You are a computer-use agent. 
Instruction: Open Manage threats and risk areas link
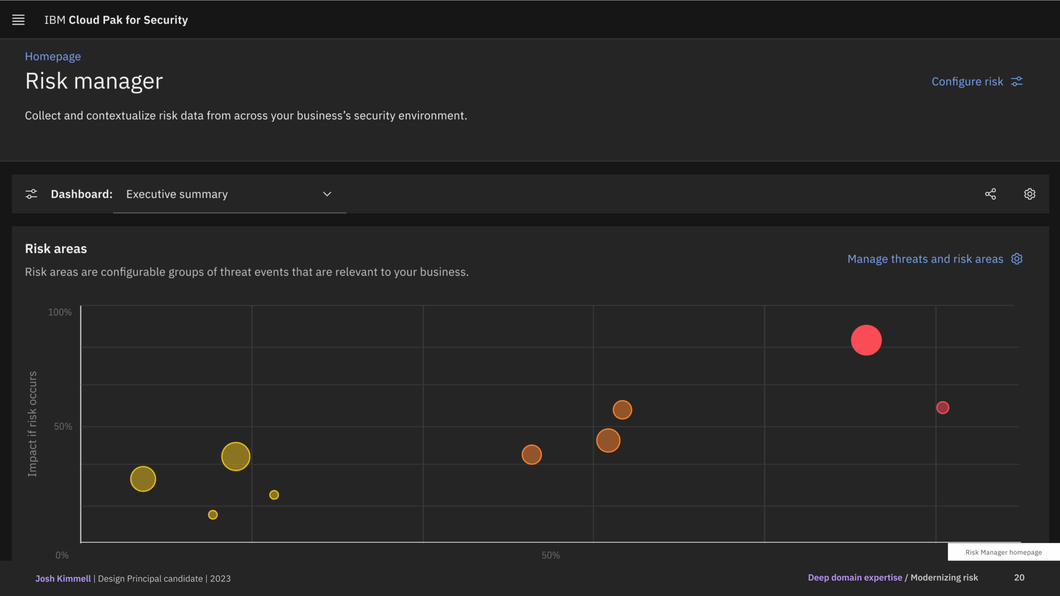(925, 259)
